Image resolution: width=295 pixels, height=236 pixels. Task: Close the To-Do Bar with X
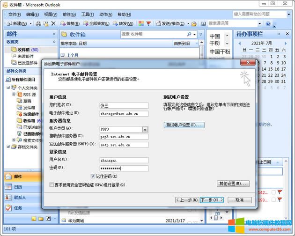click(288, 34)
